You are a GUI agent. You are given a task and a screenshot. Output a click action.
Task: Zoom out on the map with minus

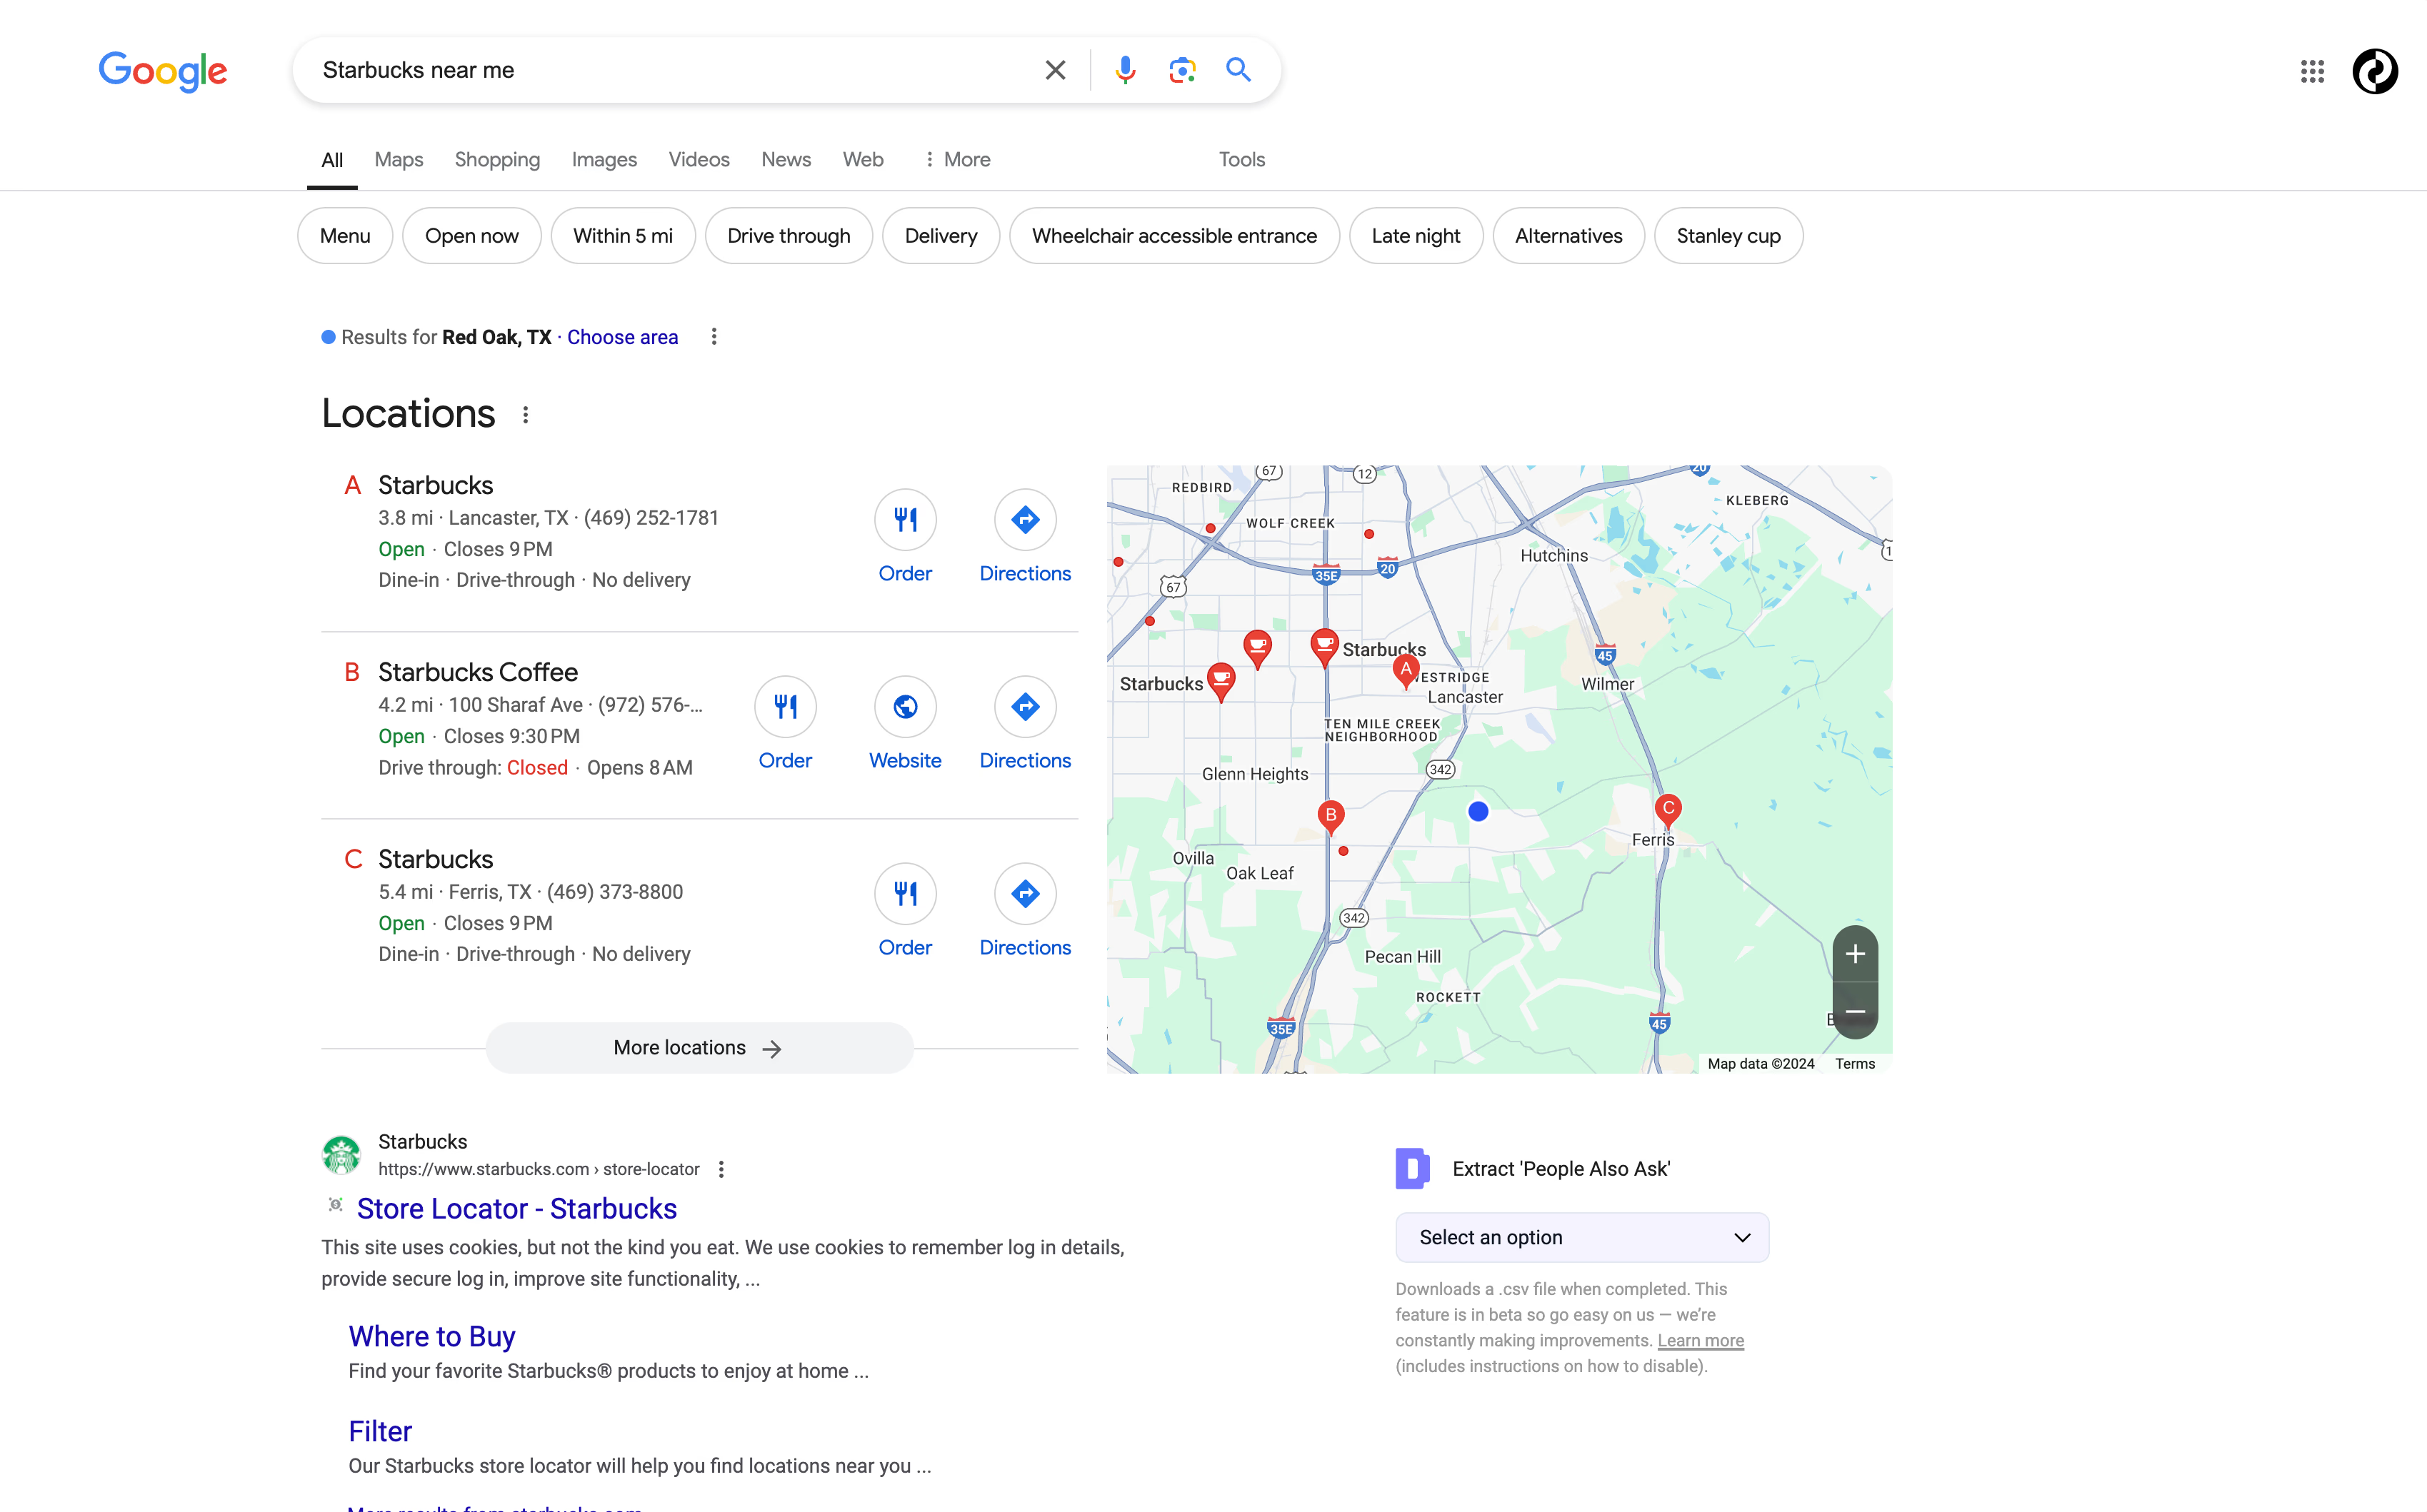[1855, 1011]
